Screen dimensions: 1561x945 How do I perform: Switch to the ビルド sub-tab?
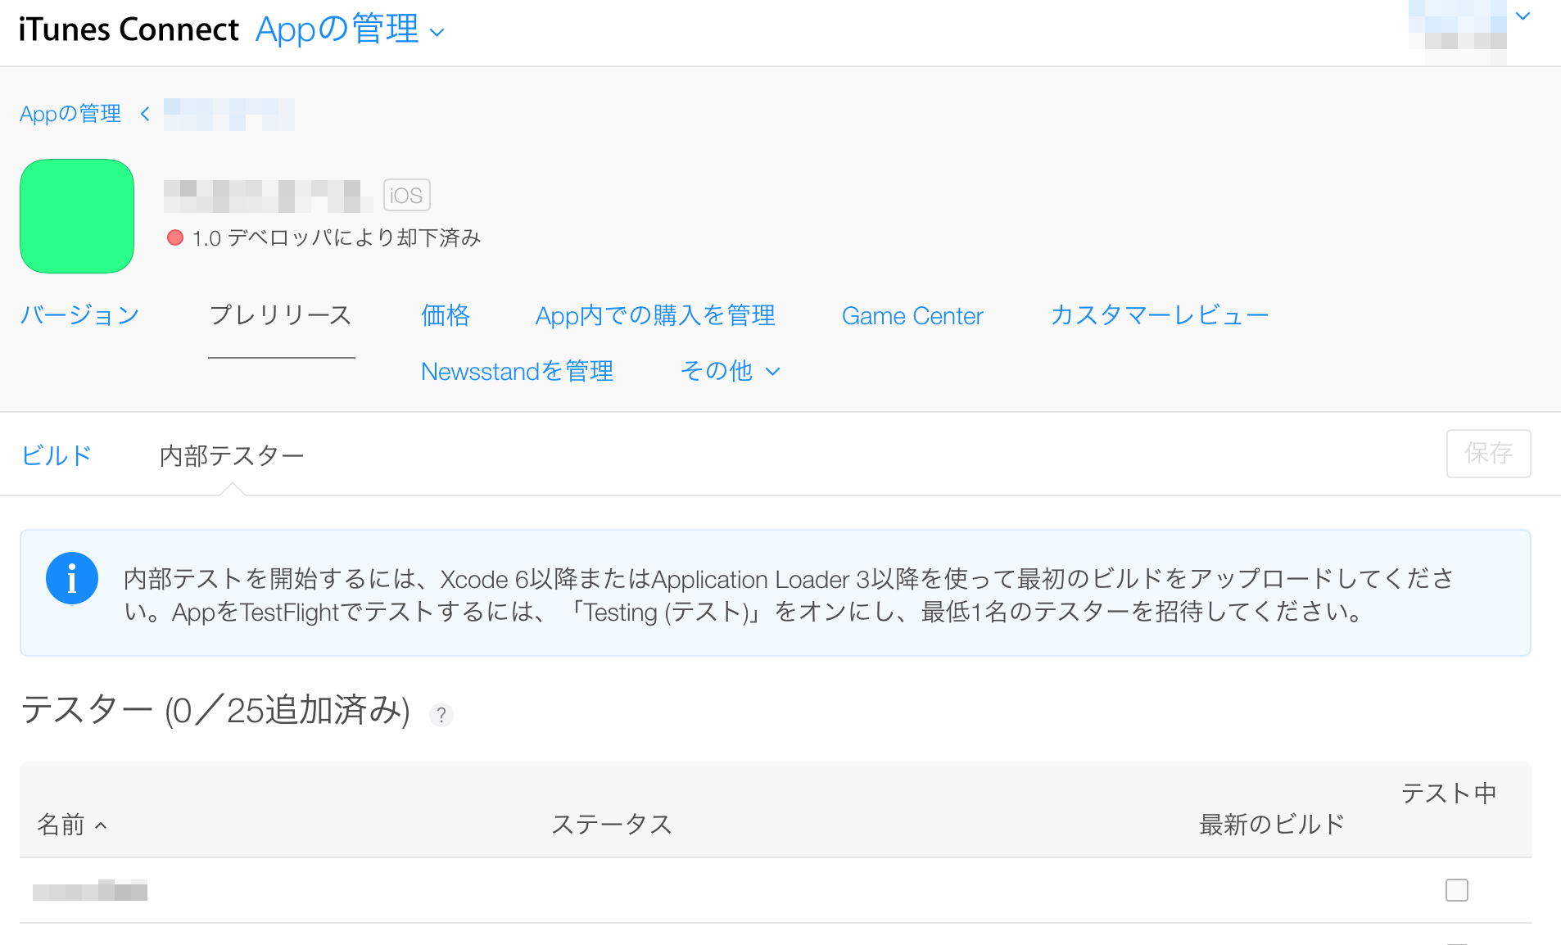click(x=57, y=455)
